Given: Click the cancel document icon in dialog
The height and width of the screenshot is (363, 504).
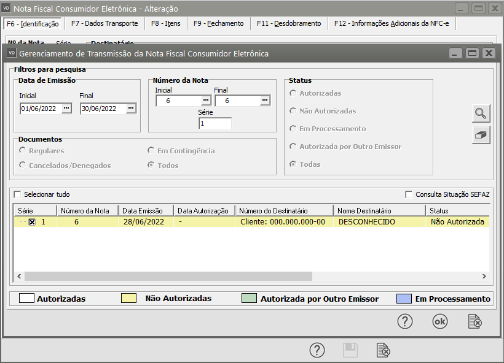Looking at the screenshot, I should pos(474,321).
